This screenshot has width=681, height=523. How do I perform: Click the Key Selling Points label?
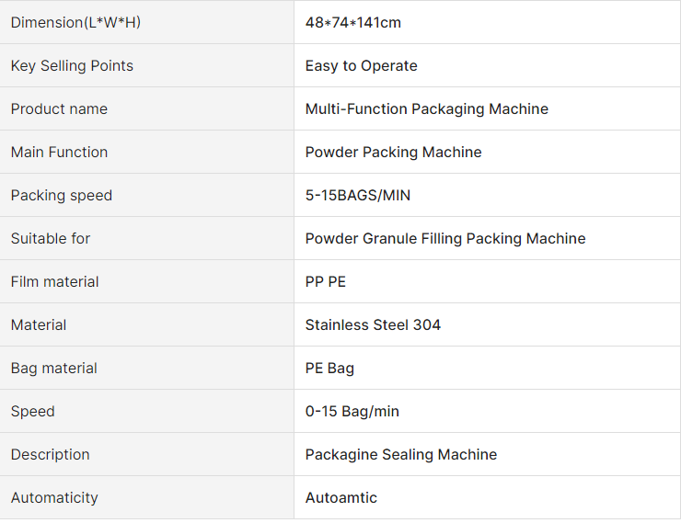pos(72,66)
